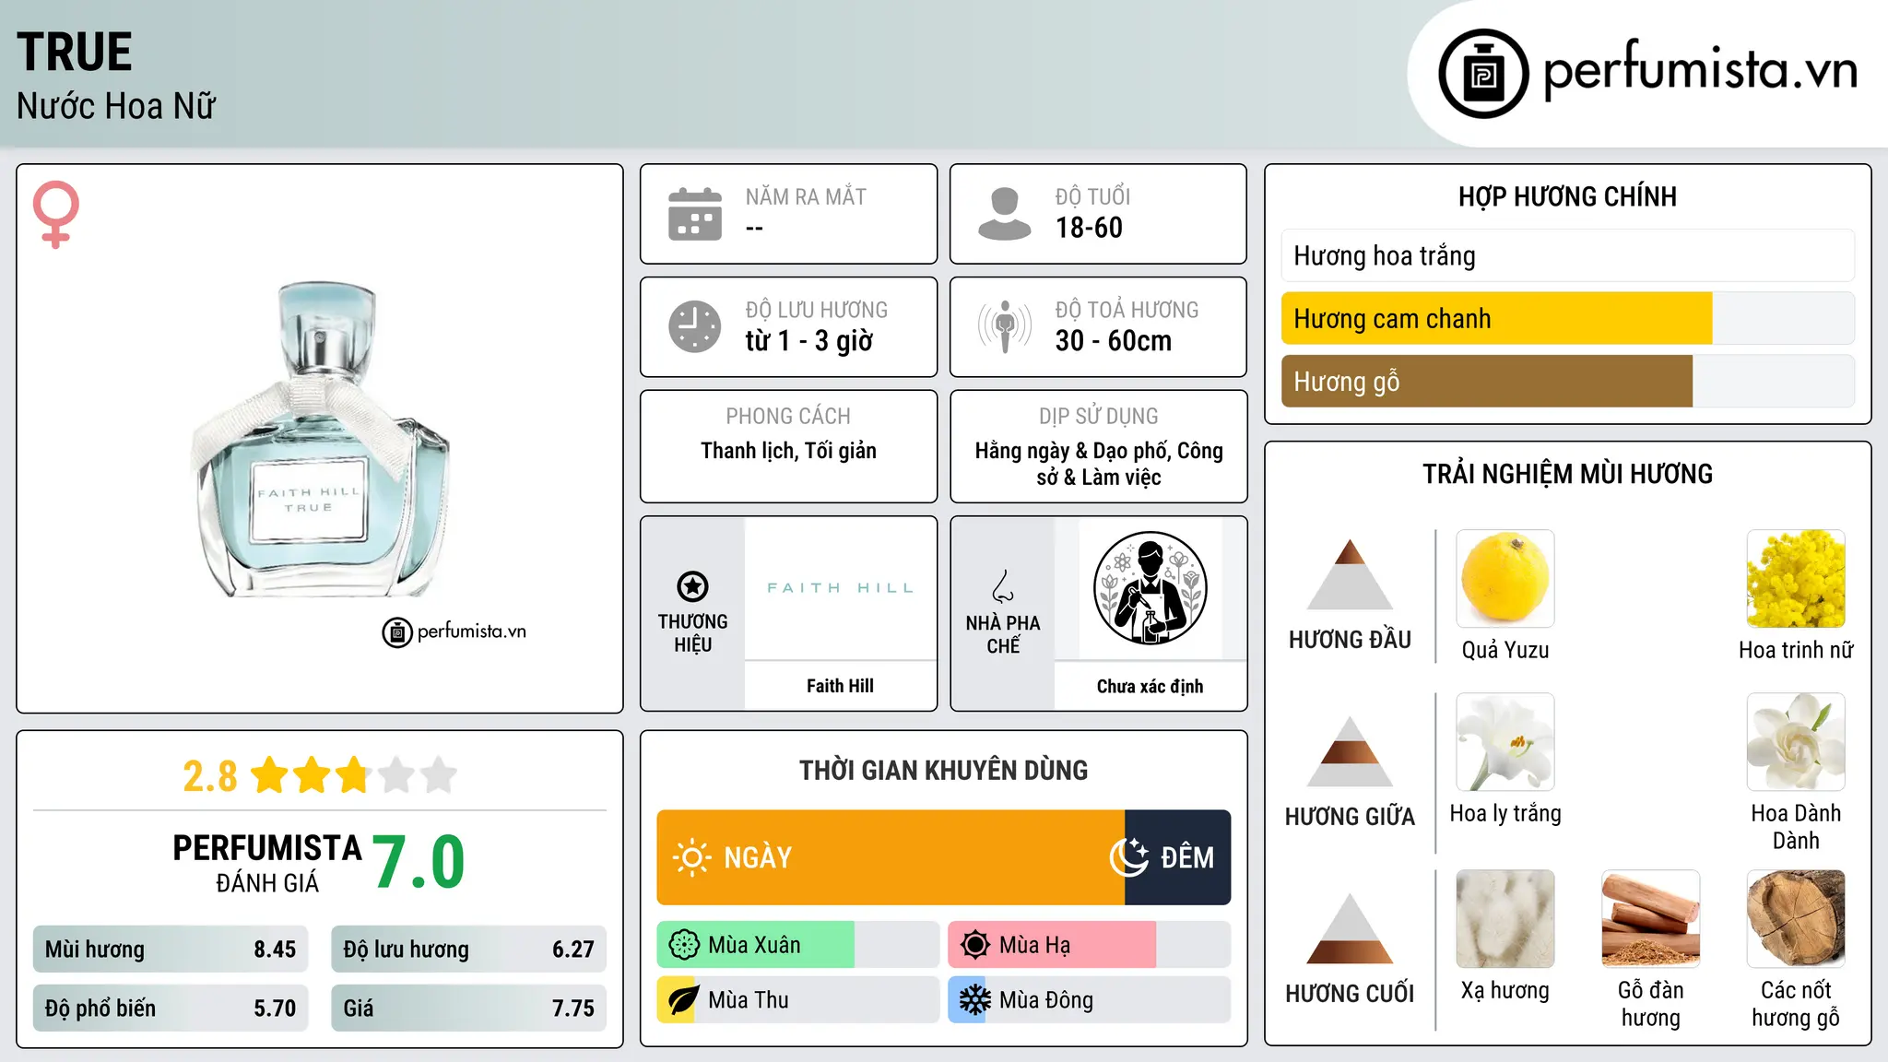This screenshot has width=1888, height=1062.
Task: Click the Độ lưu hương 6.27 score box
Action: [468, 950]
